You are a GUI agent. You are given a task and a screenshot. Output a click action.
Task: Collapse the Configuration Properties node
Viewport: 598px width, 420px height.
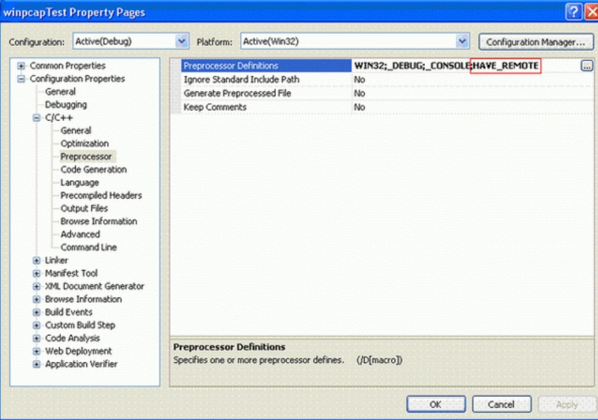[21, 78]
